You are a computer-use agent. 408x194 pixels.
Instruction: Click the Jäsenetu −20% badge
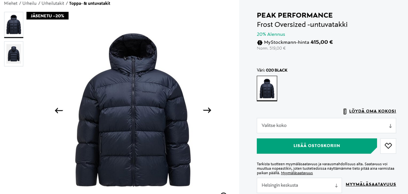(x=47, y=16)
